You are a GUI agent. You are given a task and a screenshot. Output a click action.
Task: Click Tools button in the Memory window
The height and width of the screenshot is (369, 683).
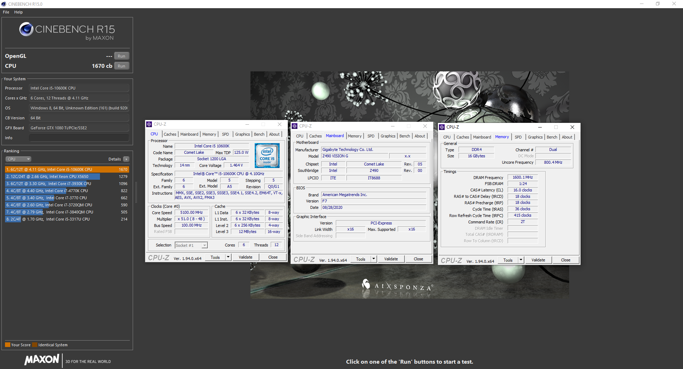(x=508, y=260)
